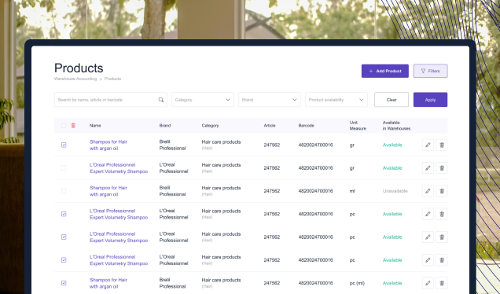Viewport: 500px width, 294px height.
Task: Click the Add Product button
Action: coord(385,71)
